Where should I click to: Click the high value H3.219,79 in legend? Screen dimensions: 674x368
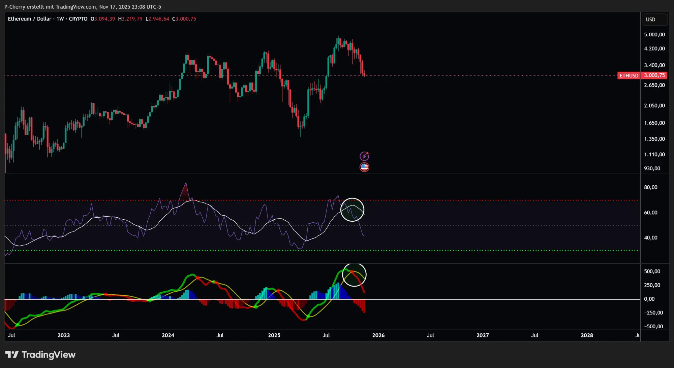click(129, 19)
